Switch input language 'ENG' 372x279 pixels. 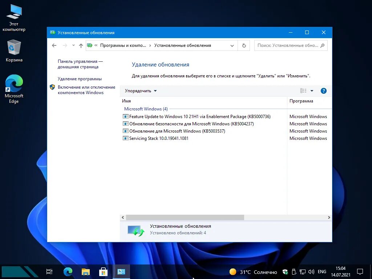click(x=322, y=272)
